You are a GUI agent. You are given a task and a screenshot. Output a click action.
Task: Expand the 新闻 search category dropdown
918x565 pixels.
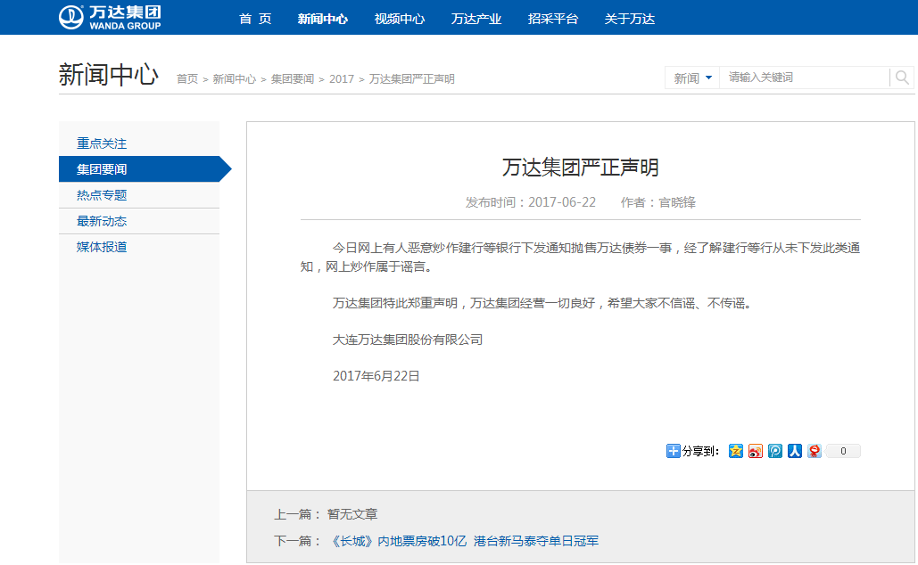pyautogui.click(x=693, y=78)
